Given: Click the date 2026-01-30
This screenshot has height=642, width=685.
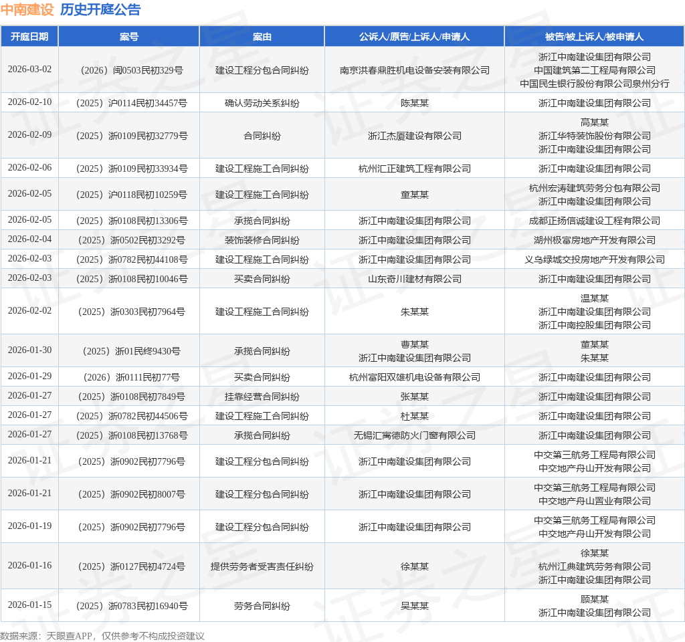Looking at the screenshot, I should pyautogui.click(x=29, y=350).
